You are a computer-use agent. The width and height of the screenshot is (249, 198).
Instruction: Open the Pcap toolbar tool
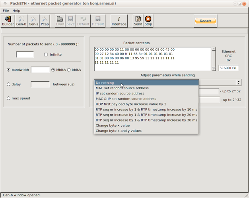45,21
